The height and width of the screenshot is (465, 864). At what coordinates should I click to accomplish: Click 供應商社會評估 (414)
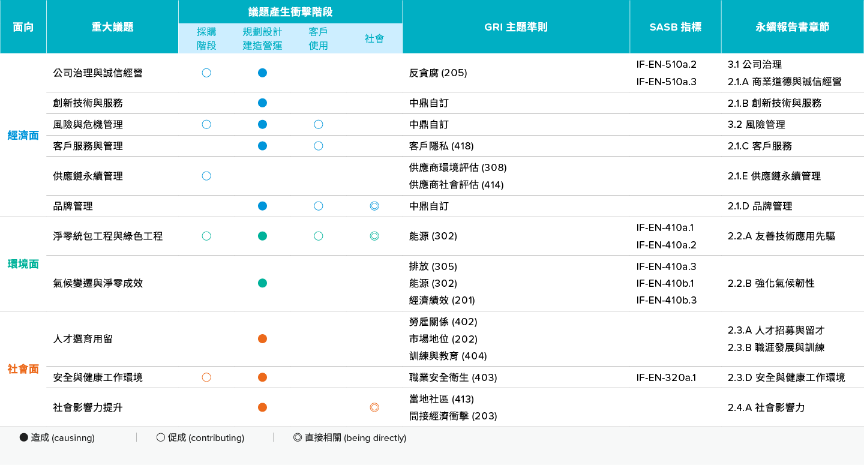click(x=457, y=185)
